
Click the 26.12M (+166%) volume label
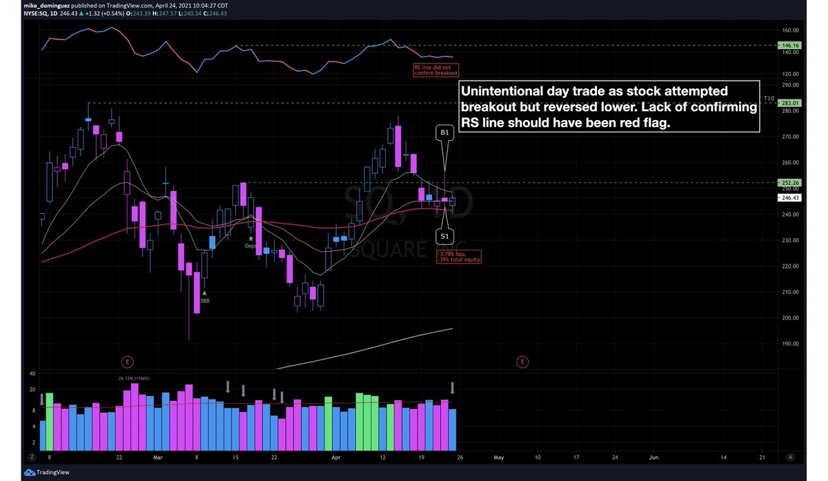[x=135, y=377]
